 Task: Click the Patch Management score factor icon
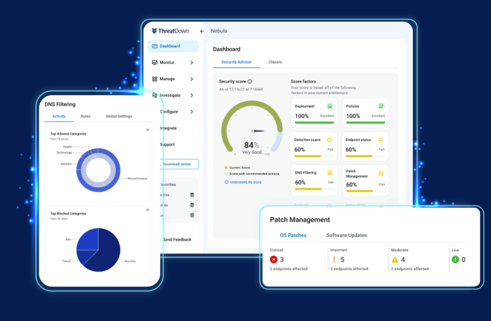click(380, 173)
